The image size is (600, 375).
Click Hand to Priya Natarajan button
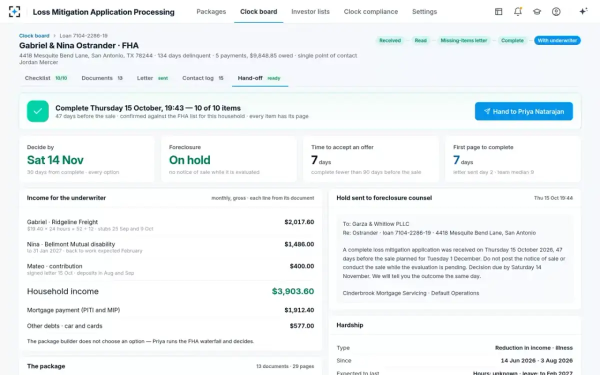524,111
